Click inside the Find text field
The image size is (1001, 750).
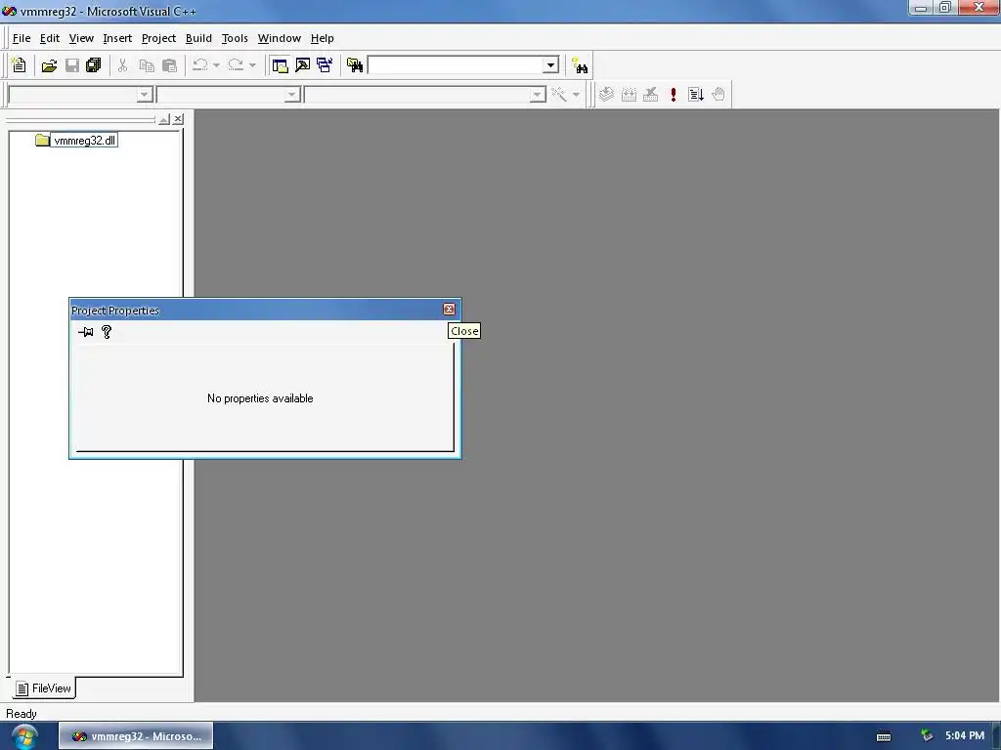(x=456, y=65)
